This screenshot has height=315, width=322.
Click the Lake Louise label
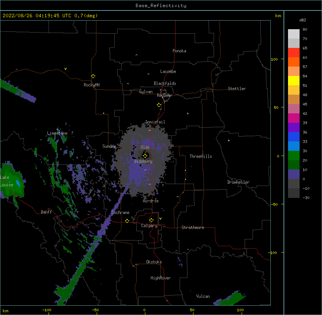(7, 181)
